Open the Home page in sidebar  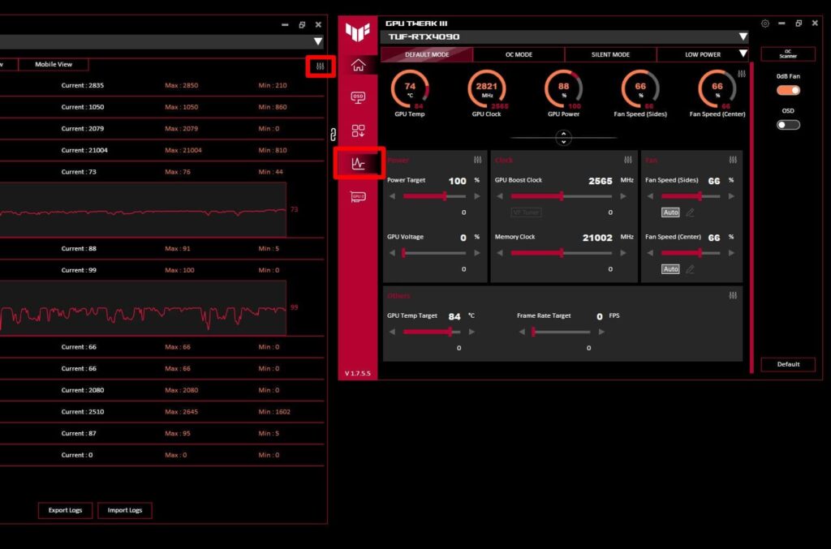[x=358, y=65]
